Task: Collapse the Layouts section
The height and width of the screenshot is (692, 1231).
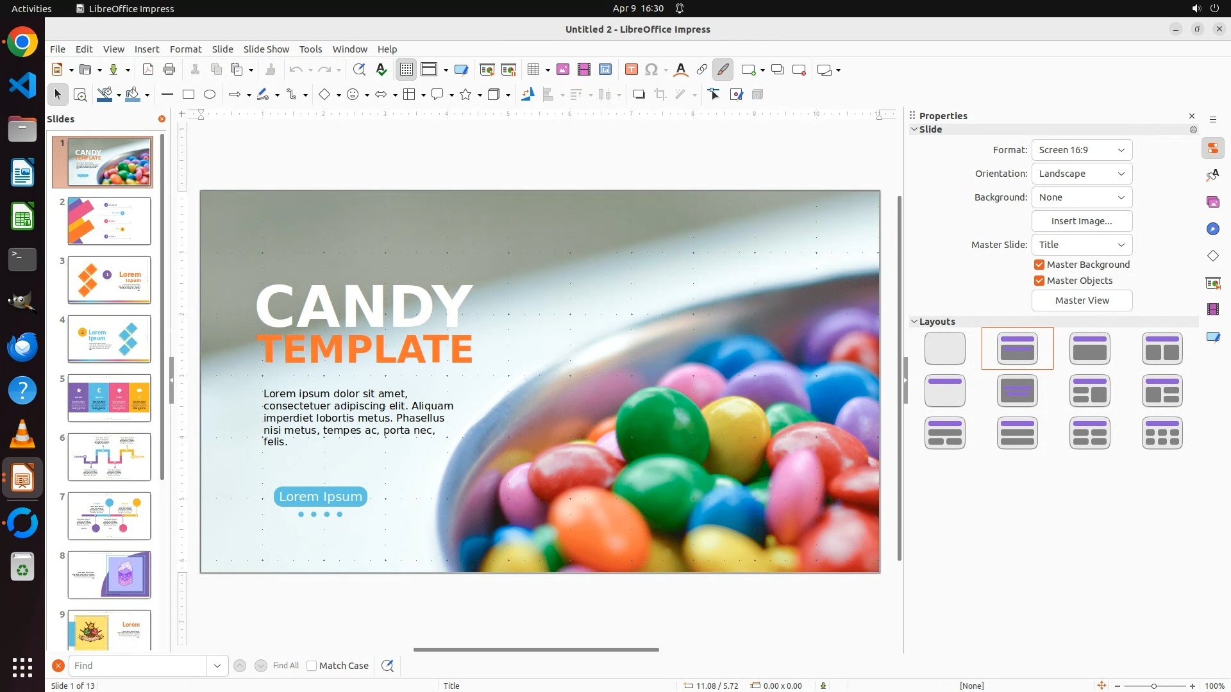Action: click(937, 322)
